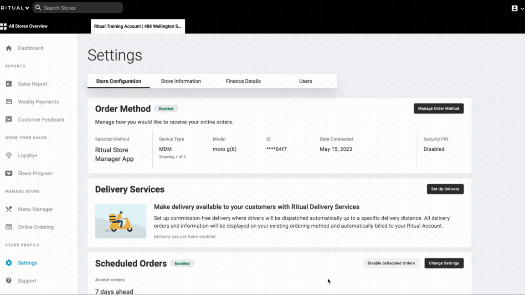Click the delivery scooter illustration
The height and width of the screenshot is (295, 525).
click(120, 221)
